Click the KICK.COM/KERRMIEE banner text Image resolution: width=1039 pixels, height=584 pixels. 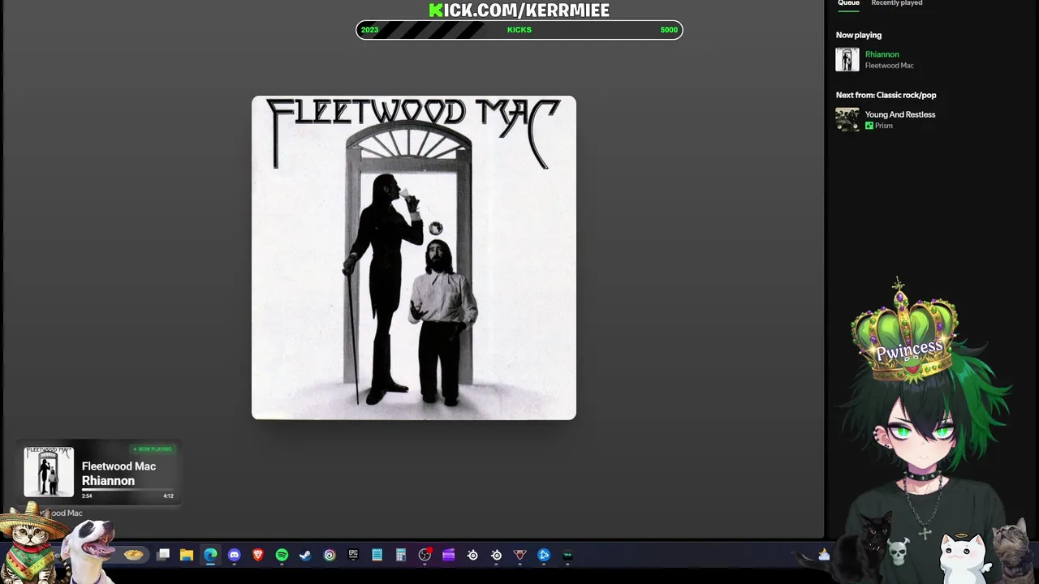click(x=519, y=10)
